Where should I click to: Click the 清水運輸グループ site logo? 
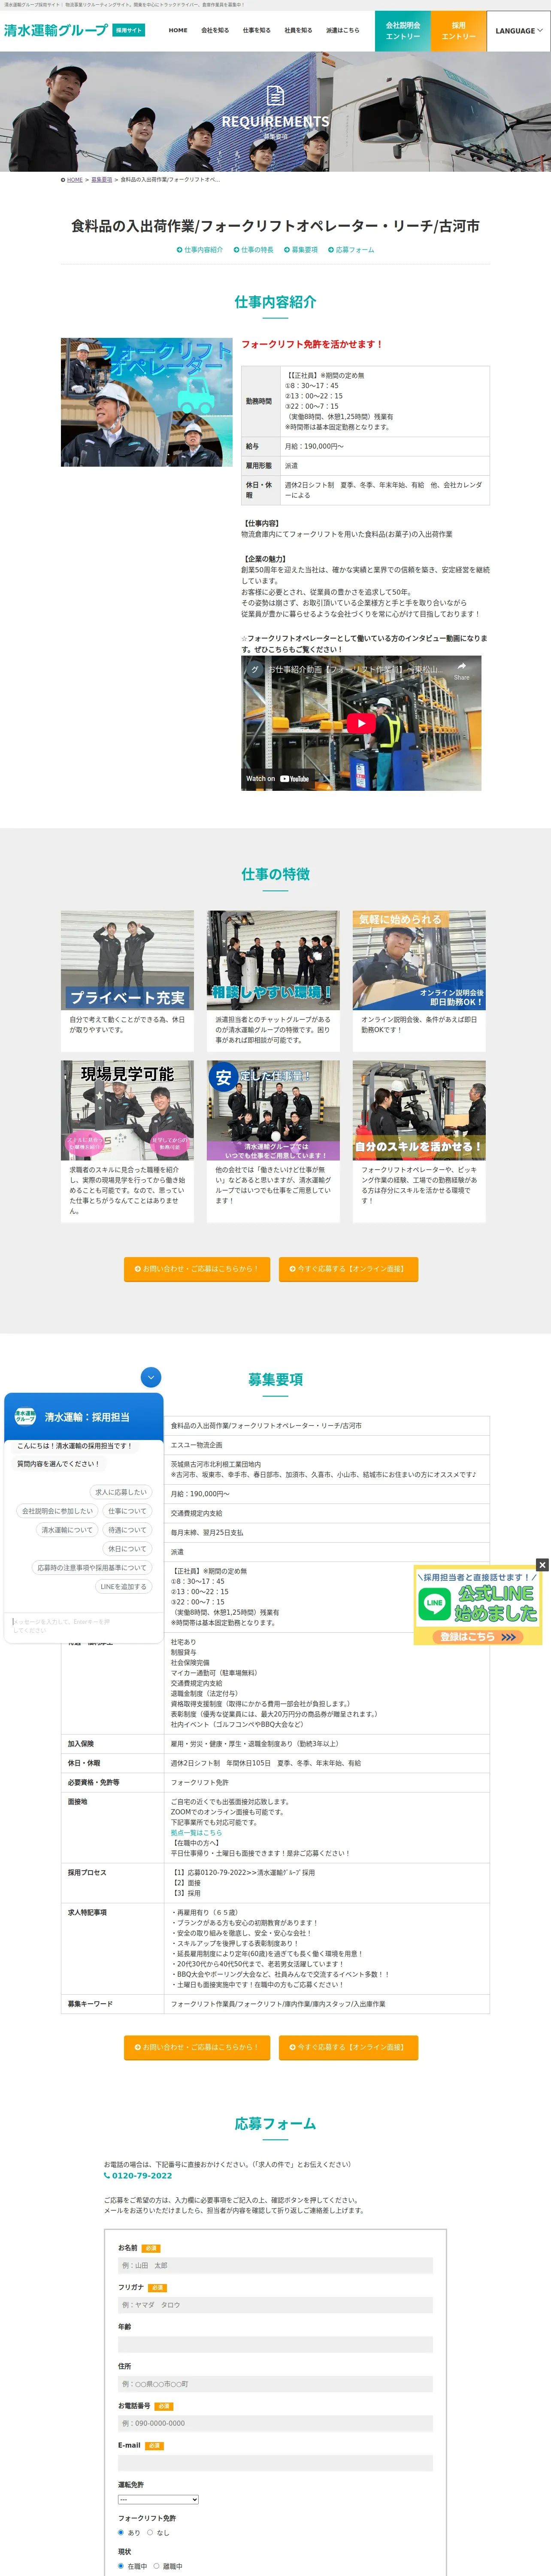click(55, 30)
